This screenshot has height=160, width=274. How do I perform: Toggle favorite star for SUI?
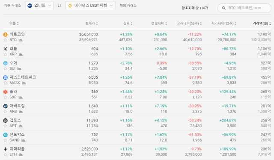coord(5,68)
